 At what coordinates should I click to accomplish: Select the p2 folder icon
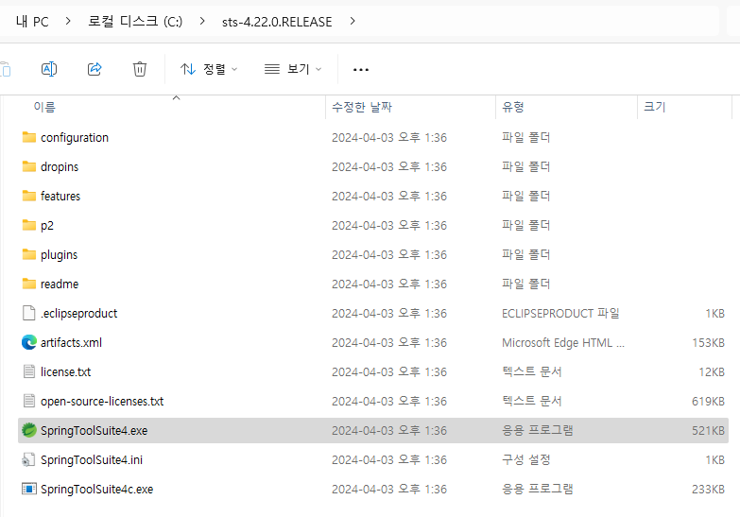pyautogui.click(x=28, y=225)
